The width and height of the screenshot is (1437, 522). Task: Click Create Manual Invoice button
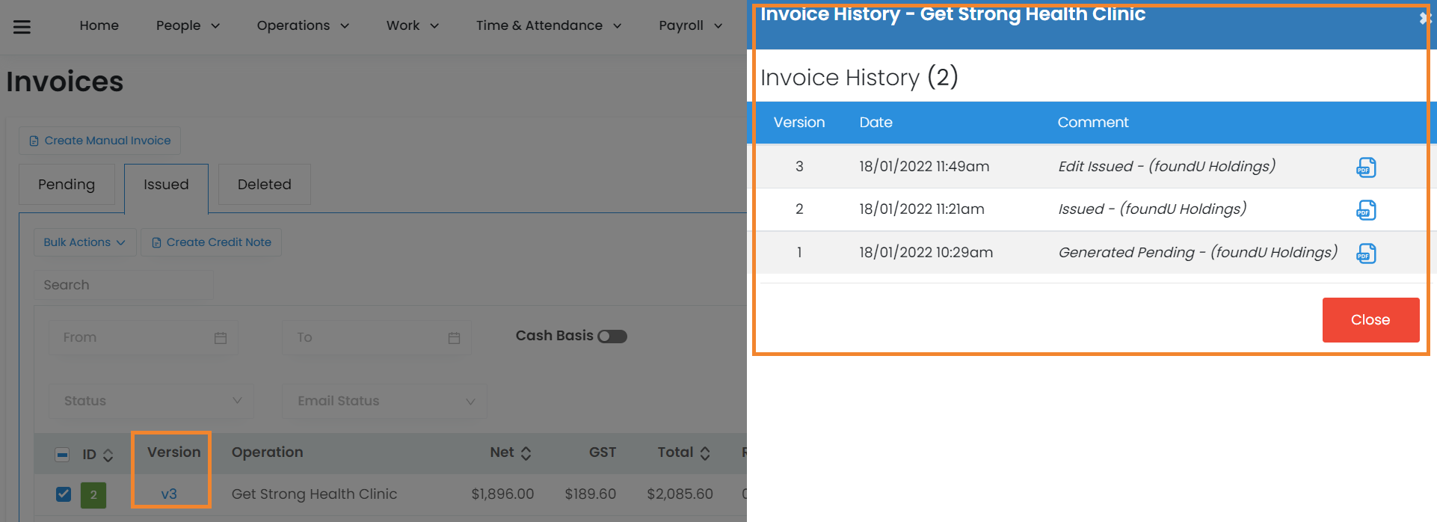[99, 141]
